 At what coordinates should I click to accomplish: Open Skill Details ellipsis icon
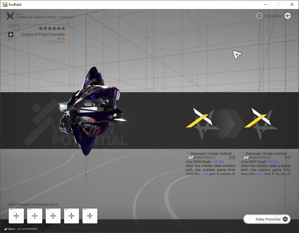pyautogui.click(x=259, y=16)
